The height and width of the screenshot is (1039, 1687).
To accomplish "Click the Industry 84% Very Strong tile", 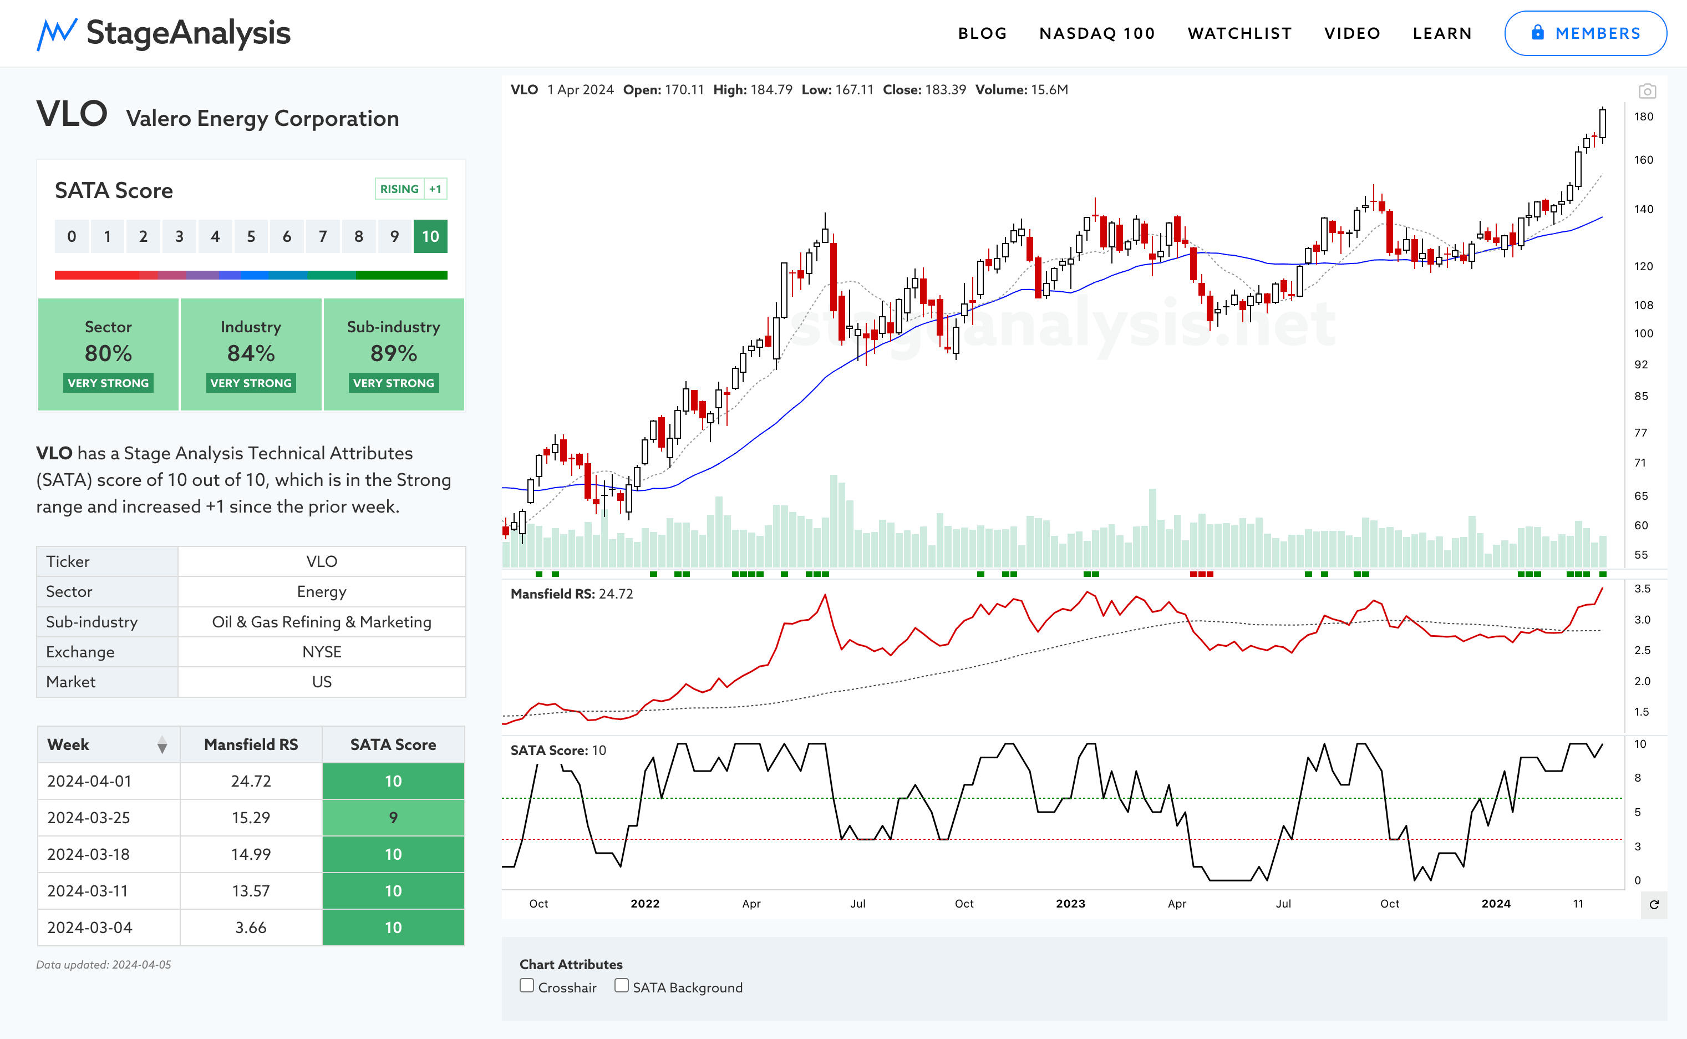I will pos(251,354).
